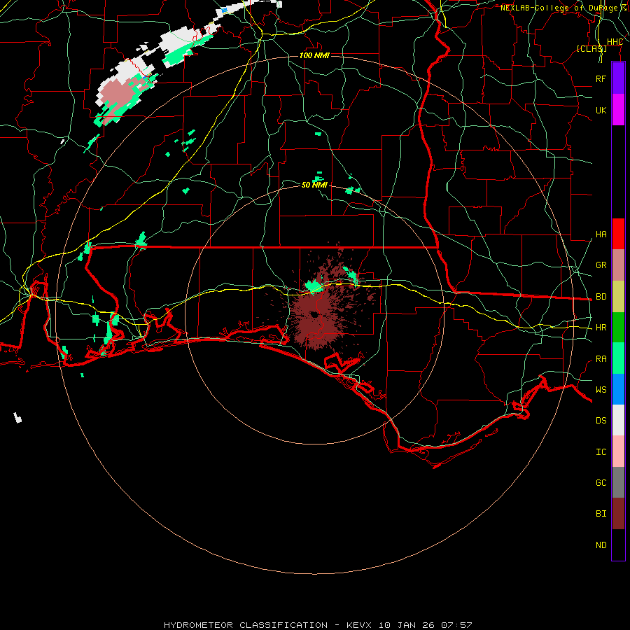This screenshot has width=630, height=630.
Task: Click the blue WS legend swatch
Action: pos(618,389)
